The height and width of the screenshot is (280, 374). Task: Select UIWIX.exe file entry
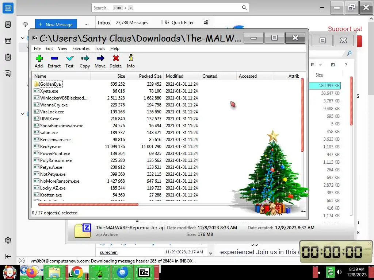50,118
